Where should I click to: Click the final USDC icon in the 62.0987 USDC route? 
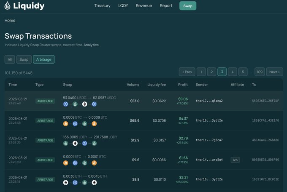[x=94, y=104]
